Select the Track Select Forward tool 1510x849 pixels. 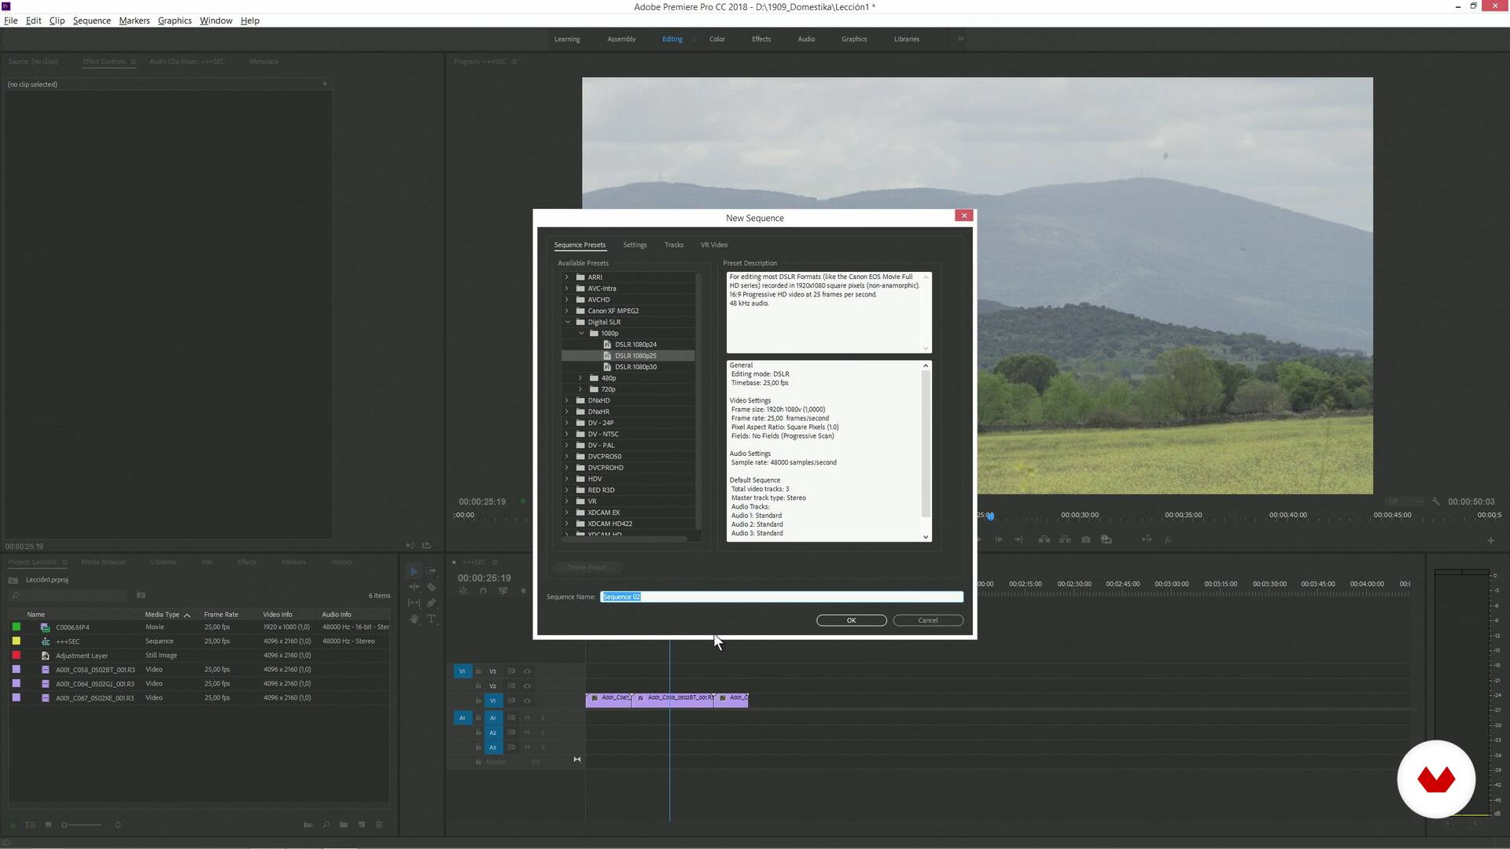(431, 571)
